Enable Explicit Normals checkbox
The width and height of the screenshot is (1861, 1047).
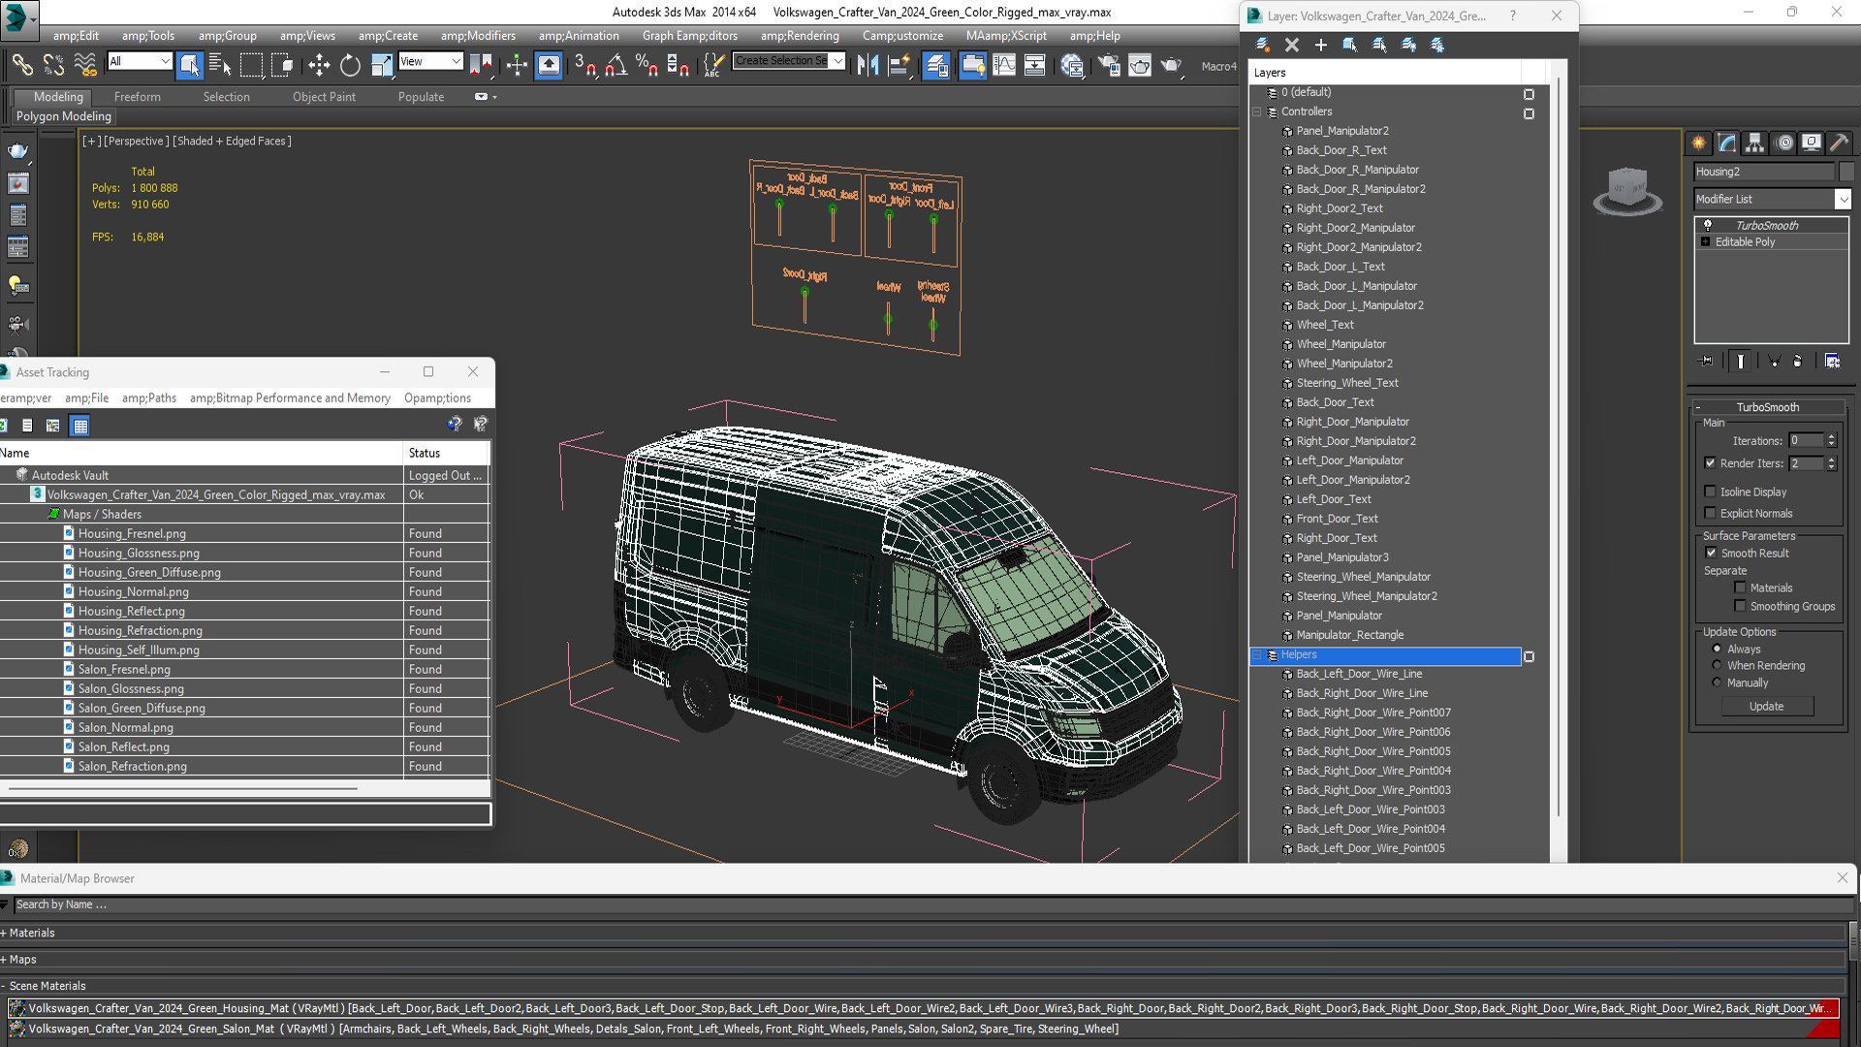pyautogui.click(x=1711, y=513)
